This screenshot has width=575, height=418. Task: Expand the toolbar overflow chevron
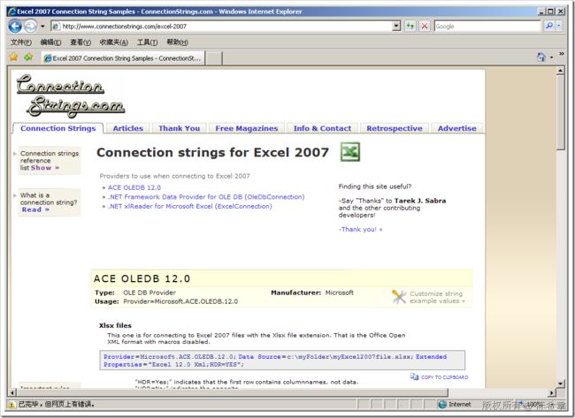[562, 54]
